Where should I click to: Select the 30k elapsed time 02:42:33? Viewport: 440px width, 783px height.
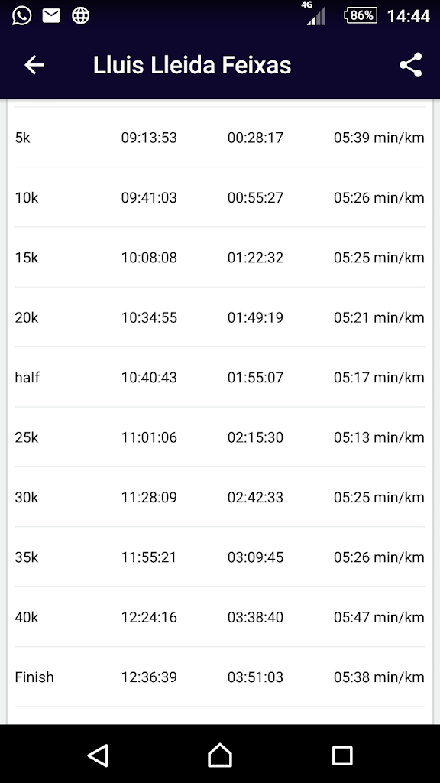(255, 497)
